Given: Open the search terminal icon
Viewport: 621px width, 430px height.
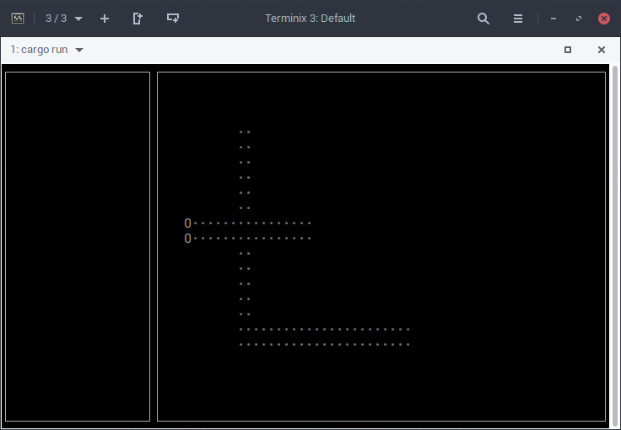Looking at the screenshot, I should coord(483,19).
